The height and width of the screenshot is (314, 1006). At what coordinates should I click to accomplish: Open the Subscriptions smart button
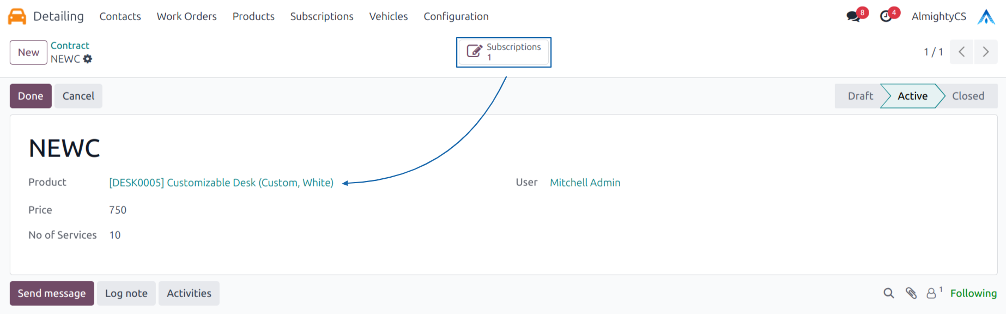(502, 52)
